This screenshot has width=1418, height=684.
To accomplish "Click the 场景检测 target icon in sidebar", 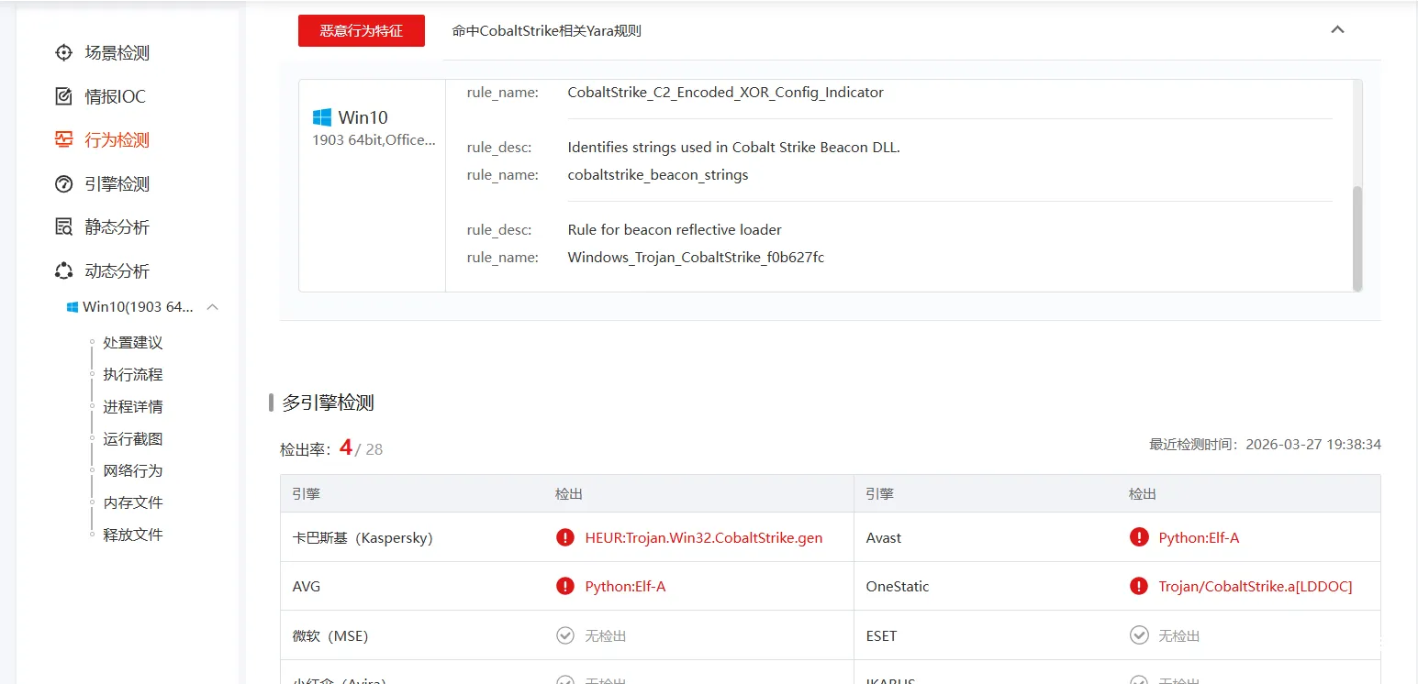I will (x=63, y=53).
